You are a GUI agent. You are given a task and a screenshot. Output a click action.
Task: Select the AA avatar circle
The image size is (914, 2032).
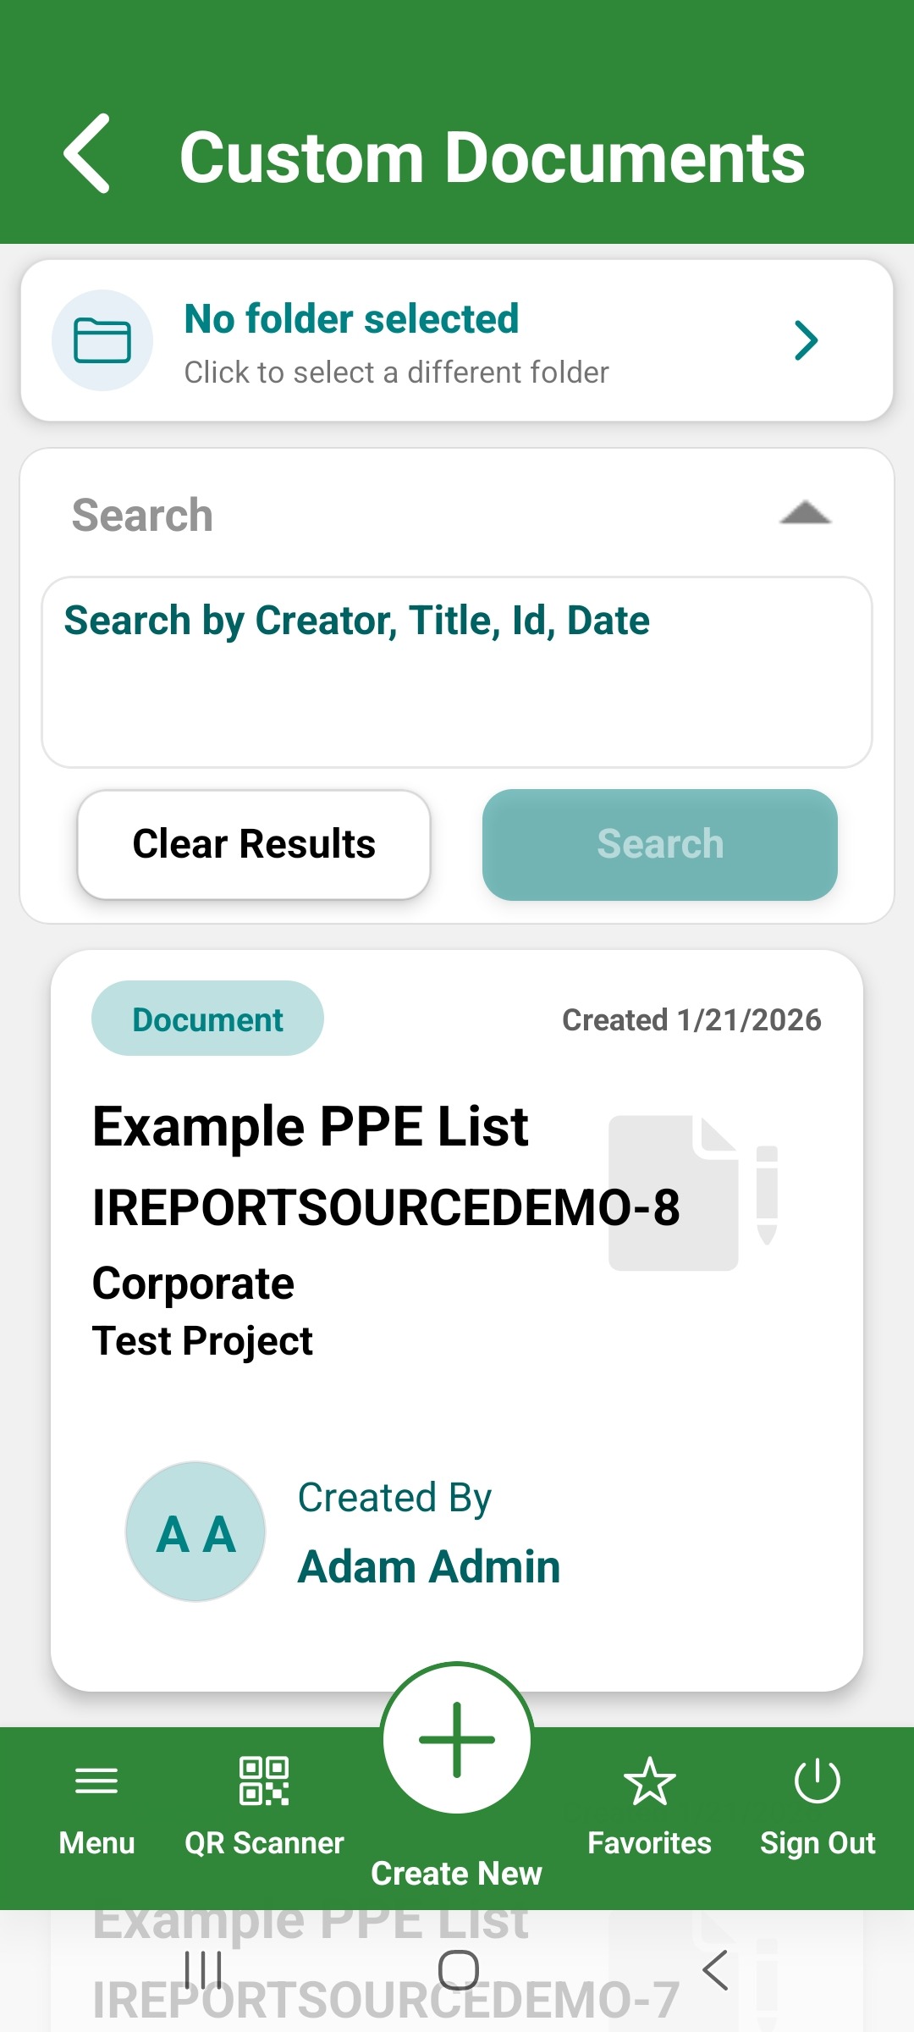tap(195, 1532)
